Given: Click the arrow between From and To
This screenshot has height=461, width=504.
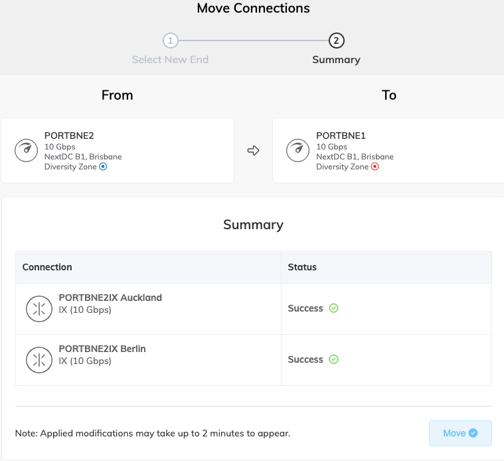Looking at the screenshot, I should pyautogui.click(x=253, y=151).
